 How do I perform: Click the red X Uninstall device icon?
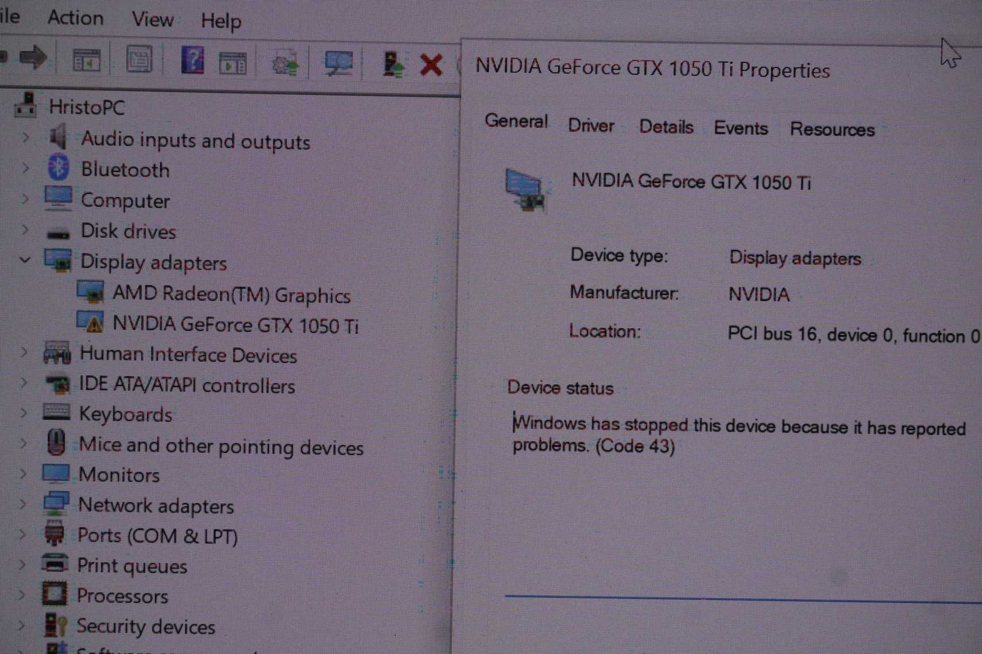[431, 65]
